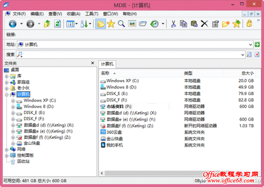The height and width of the screenshot is (187, 264).
Task: Create a new folder icon
Action: point(226,24)
